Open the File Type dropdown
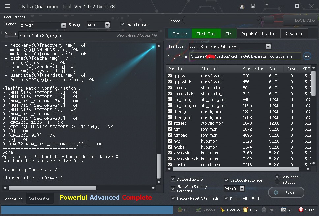The height and width of the screenshot is (216, 319). pos(268,46)
